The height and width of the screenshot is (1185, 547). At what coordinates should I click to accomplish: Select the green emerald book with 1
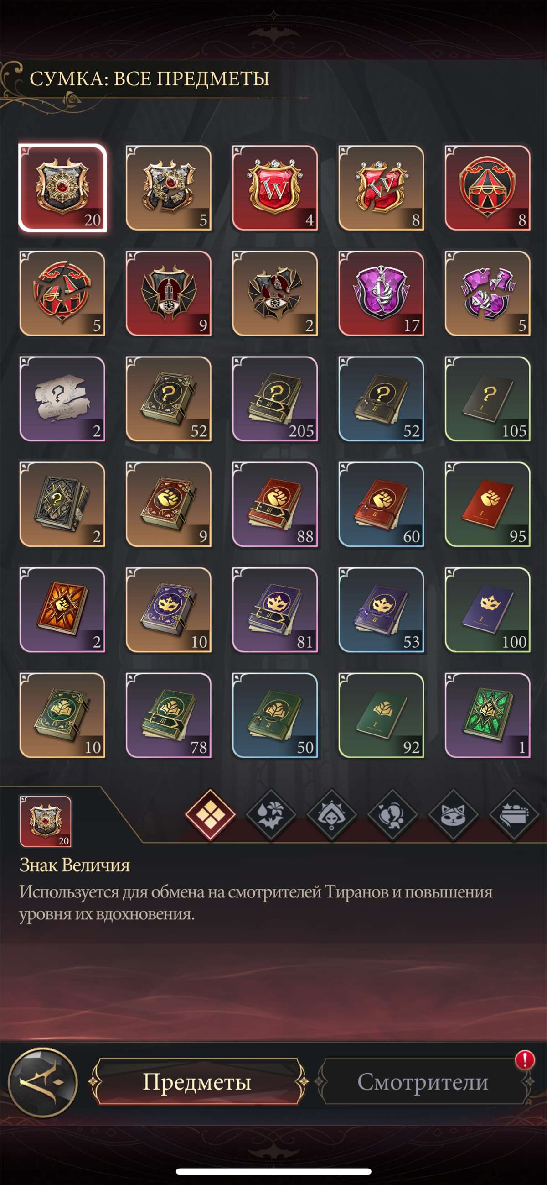pyautogui.click(x=487, y=715)
